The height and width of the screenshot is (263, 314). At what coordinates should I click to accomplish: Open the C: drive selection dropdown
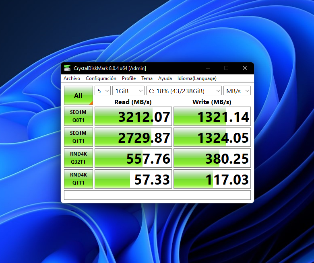pyautogui.click(x=184, y=91)
